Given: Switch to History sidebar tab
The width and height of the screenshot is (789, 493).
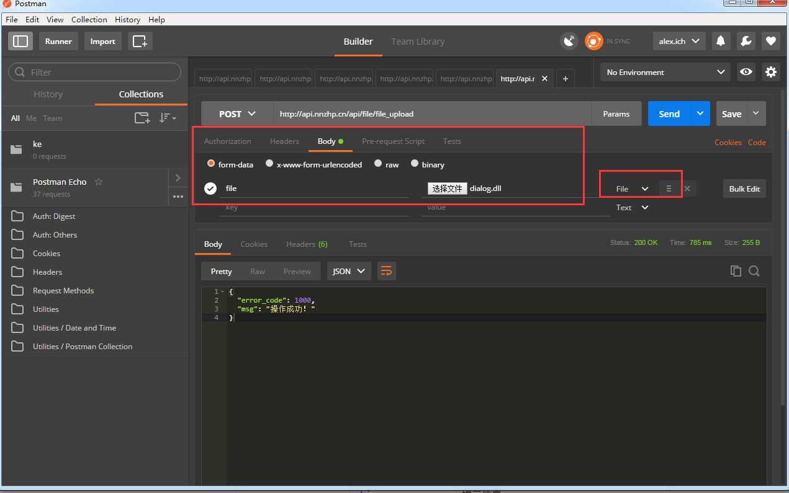Looking at the screenshot, I should [x=48, y=94].
